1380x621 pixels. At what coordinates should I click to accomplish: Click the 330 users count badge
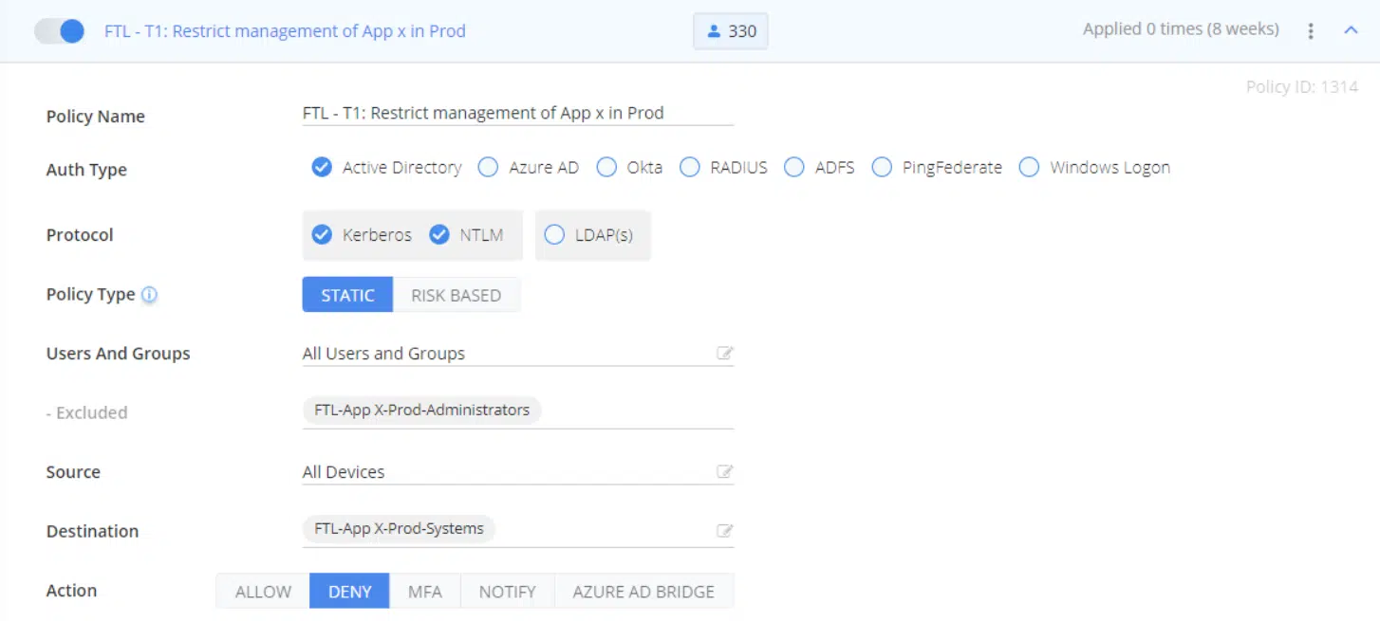[x=730, y=31]
